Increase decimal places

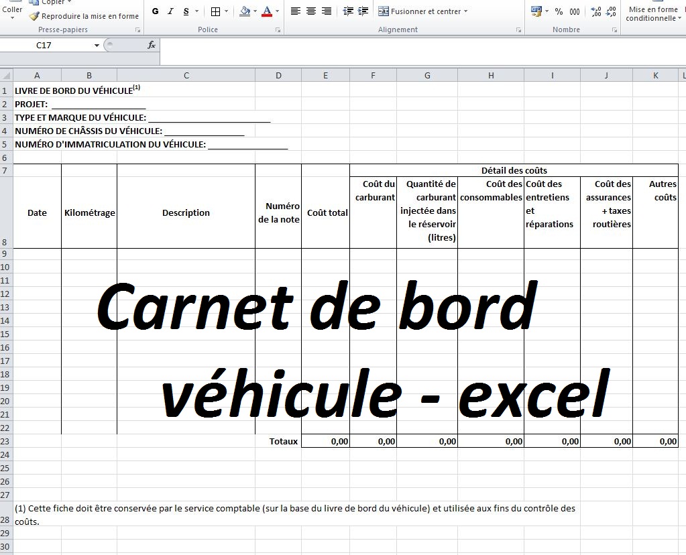click(596, 12)
